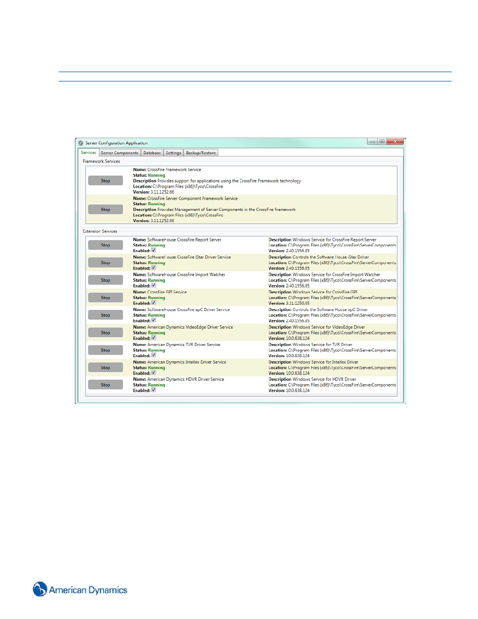Click the 'Framework Services' group label
Viewport: 478px width, 619px height.
101,161
